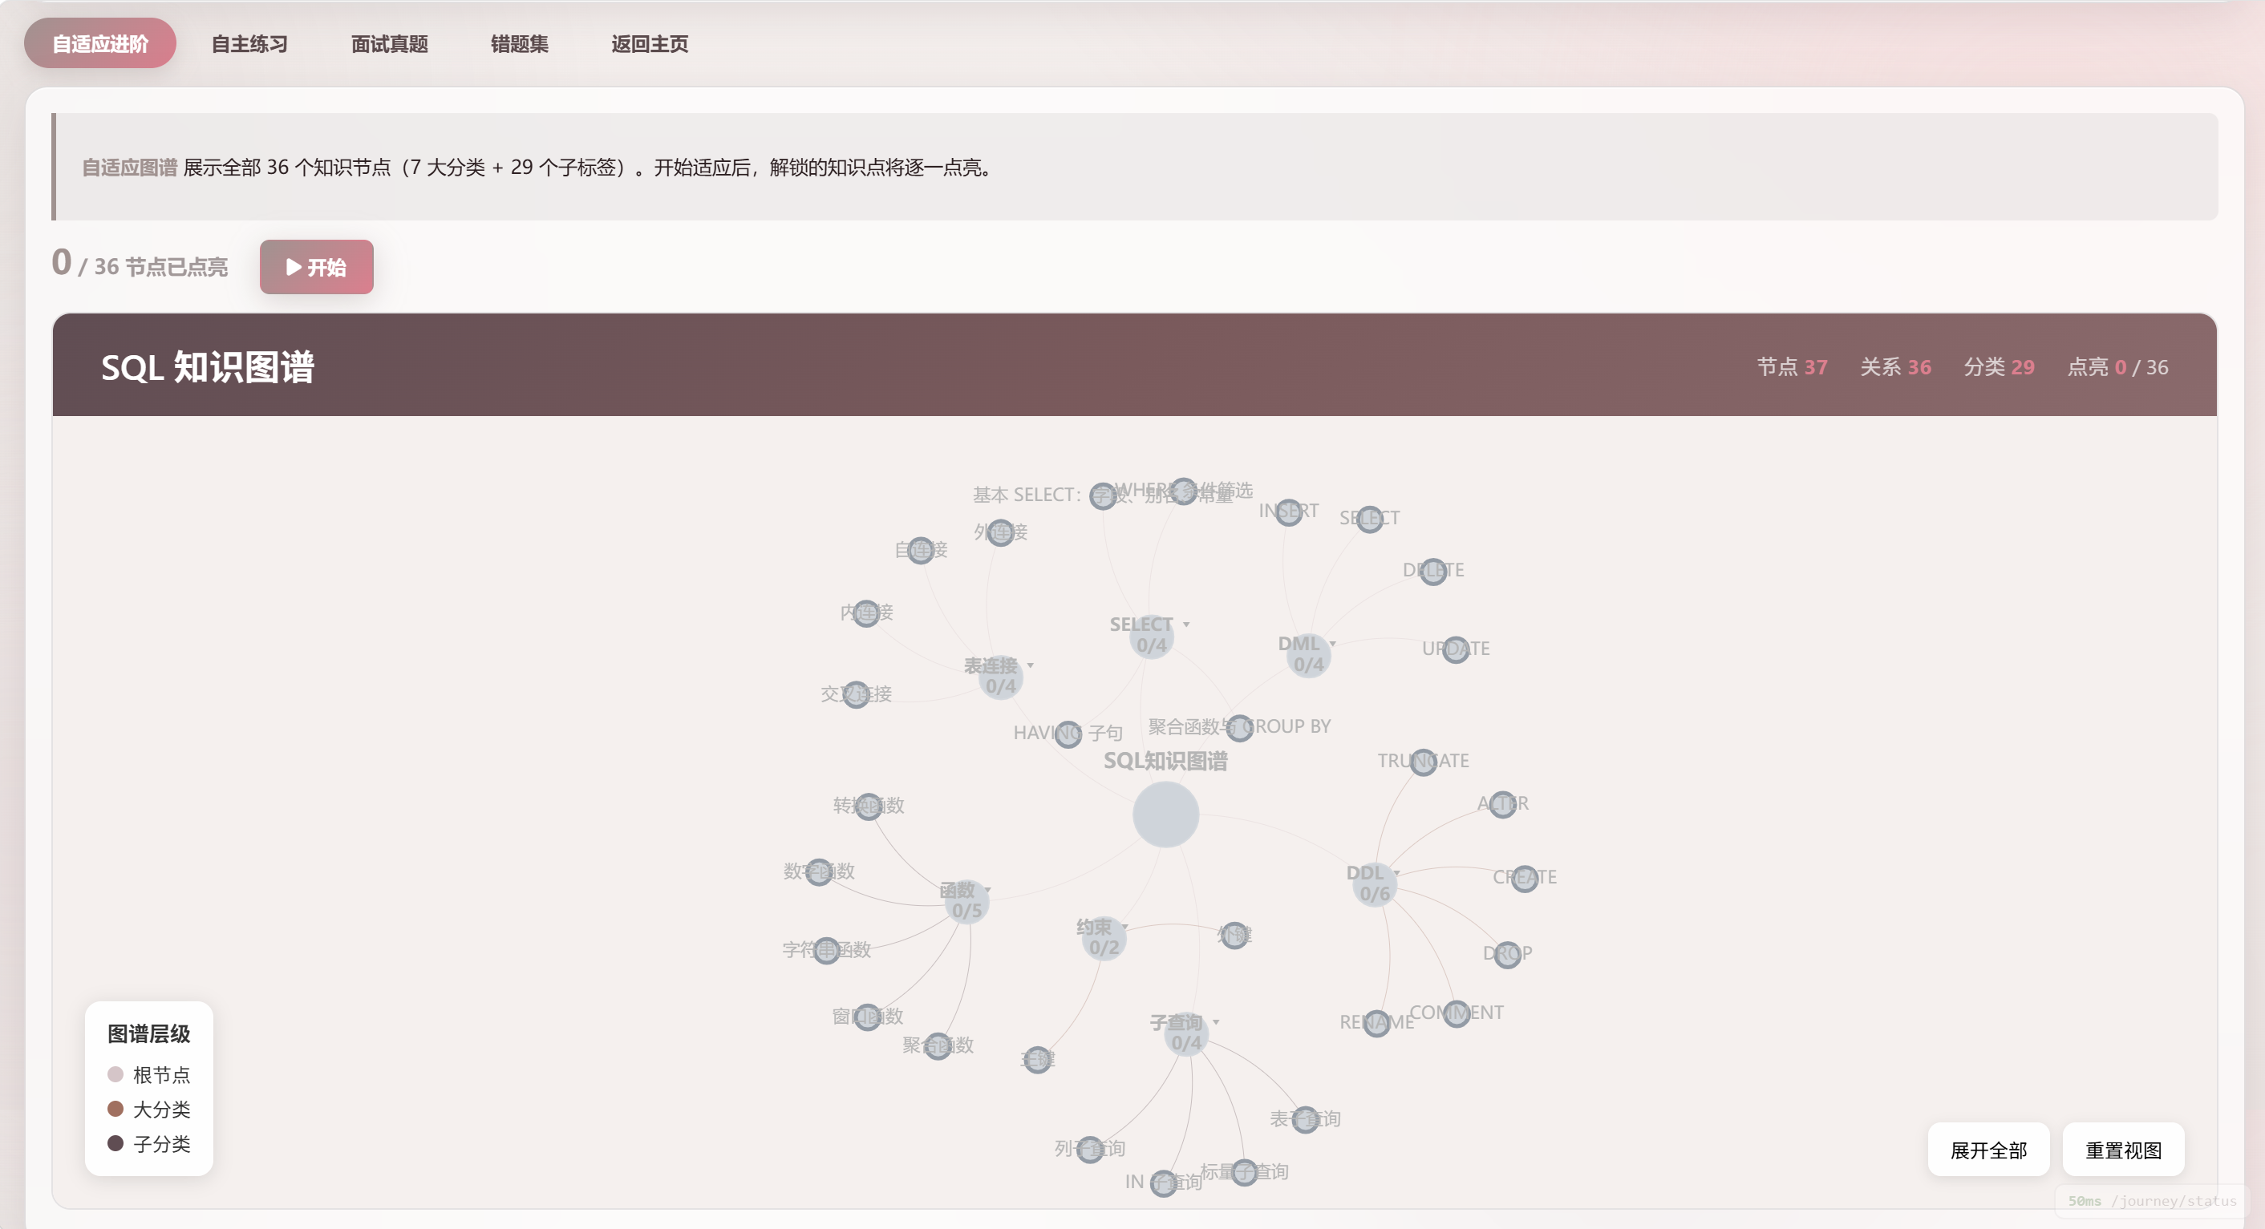This screenshot has width=2265, height=1229.
Task: Select the SELECT child node under DML
Action: coord(1369,519)
